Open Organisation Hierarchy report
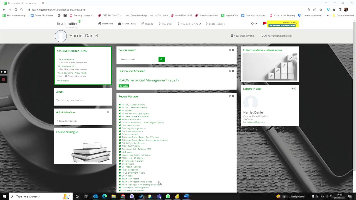 click(x=133, y=161)
